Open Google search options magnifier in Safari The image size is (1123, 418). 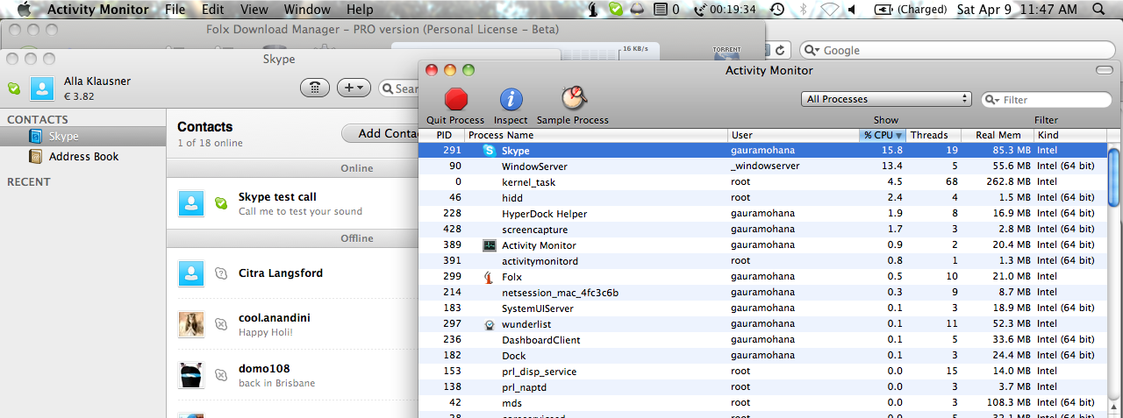(812, 50)
